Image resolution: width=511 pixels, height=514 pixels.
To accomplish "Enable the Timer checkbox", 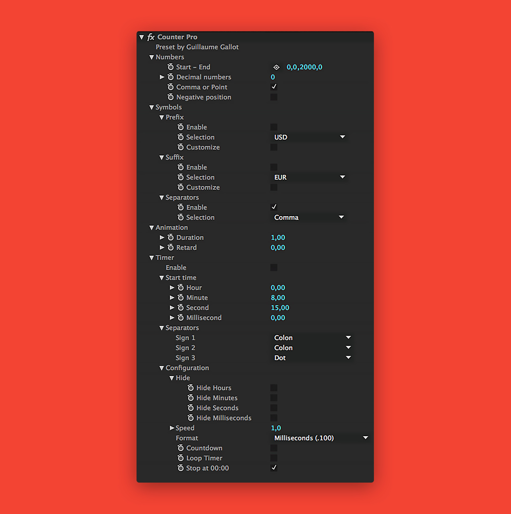I will (x=274, y=267).
